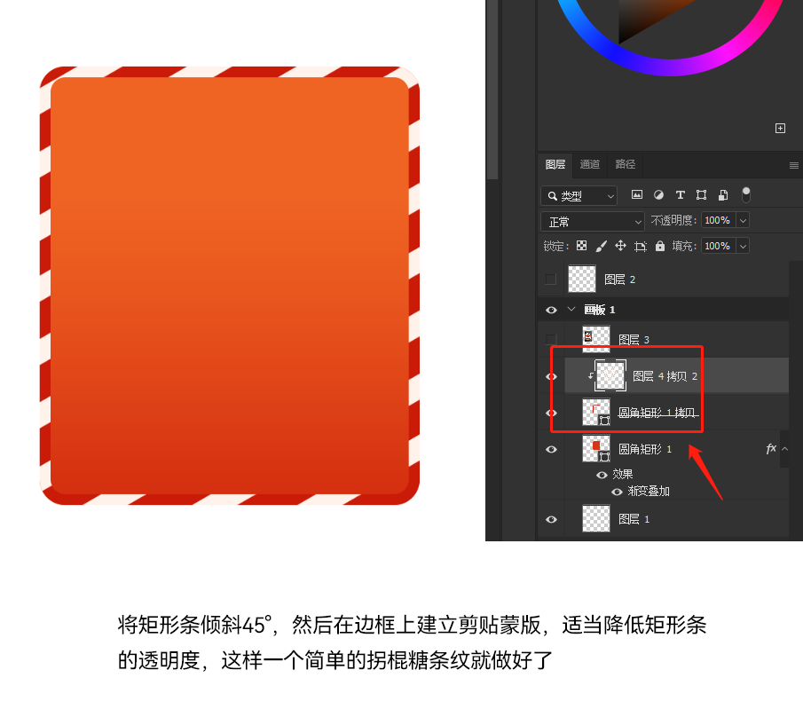This screenshot has height=717, width=803.
Task: Select the 图层 3 layer thumbnail
Action: point(596,339)
